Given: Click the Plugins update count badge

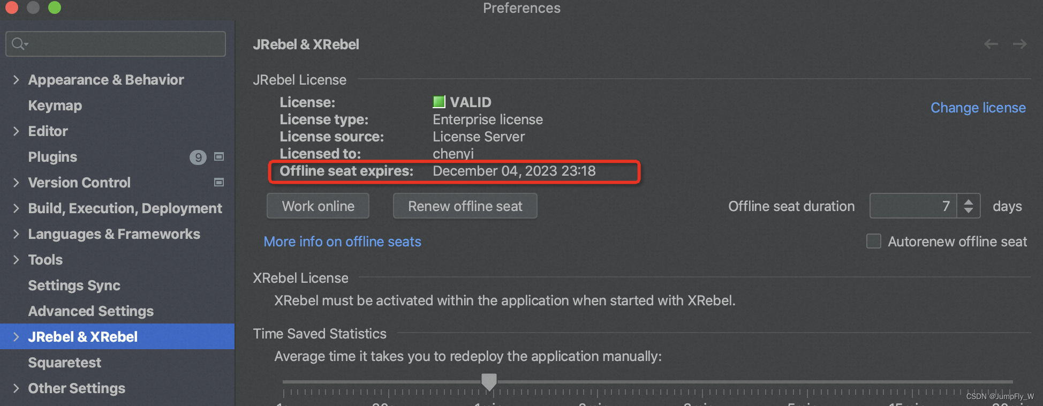Looking at the screenshot, I should pyautogui.click(x=198, y=157).
